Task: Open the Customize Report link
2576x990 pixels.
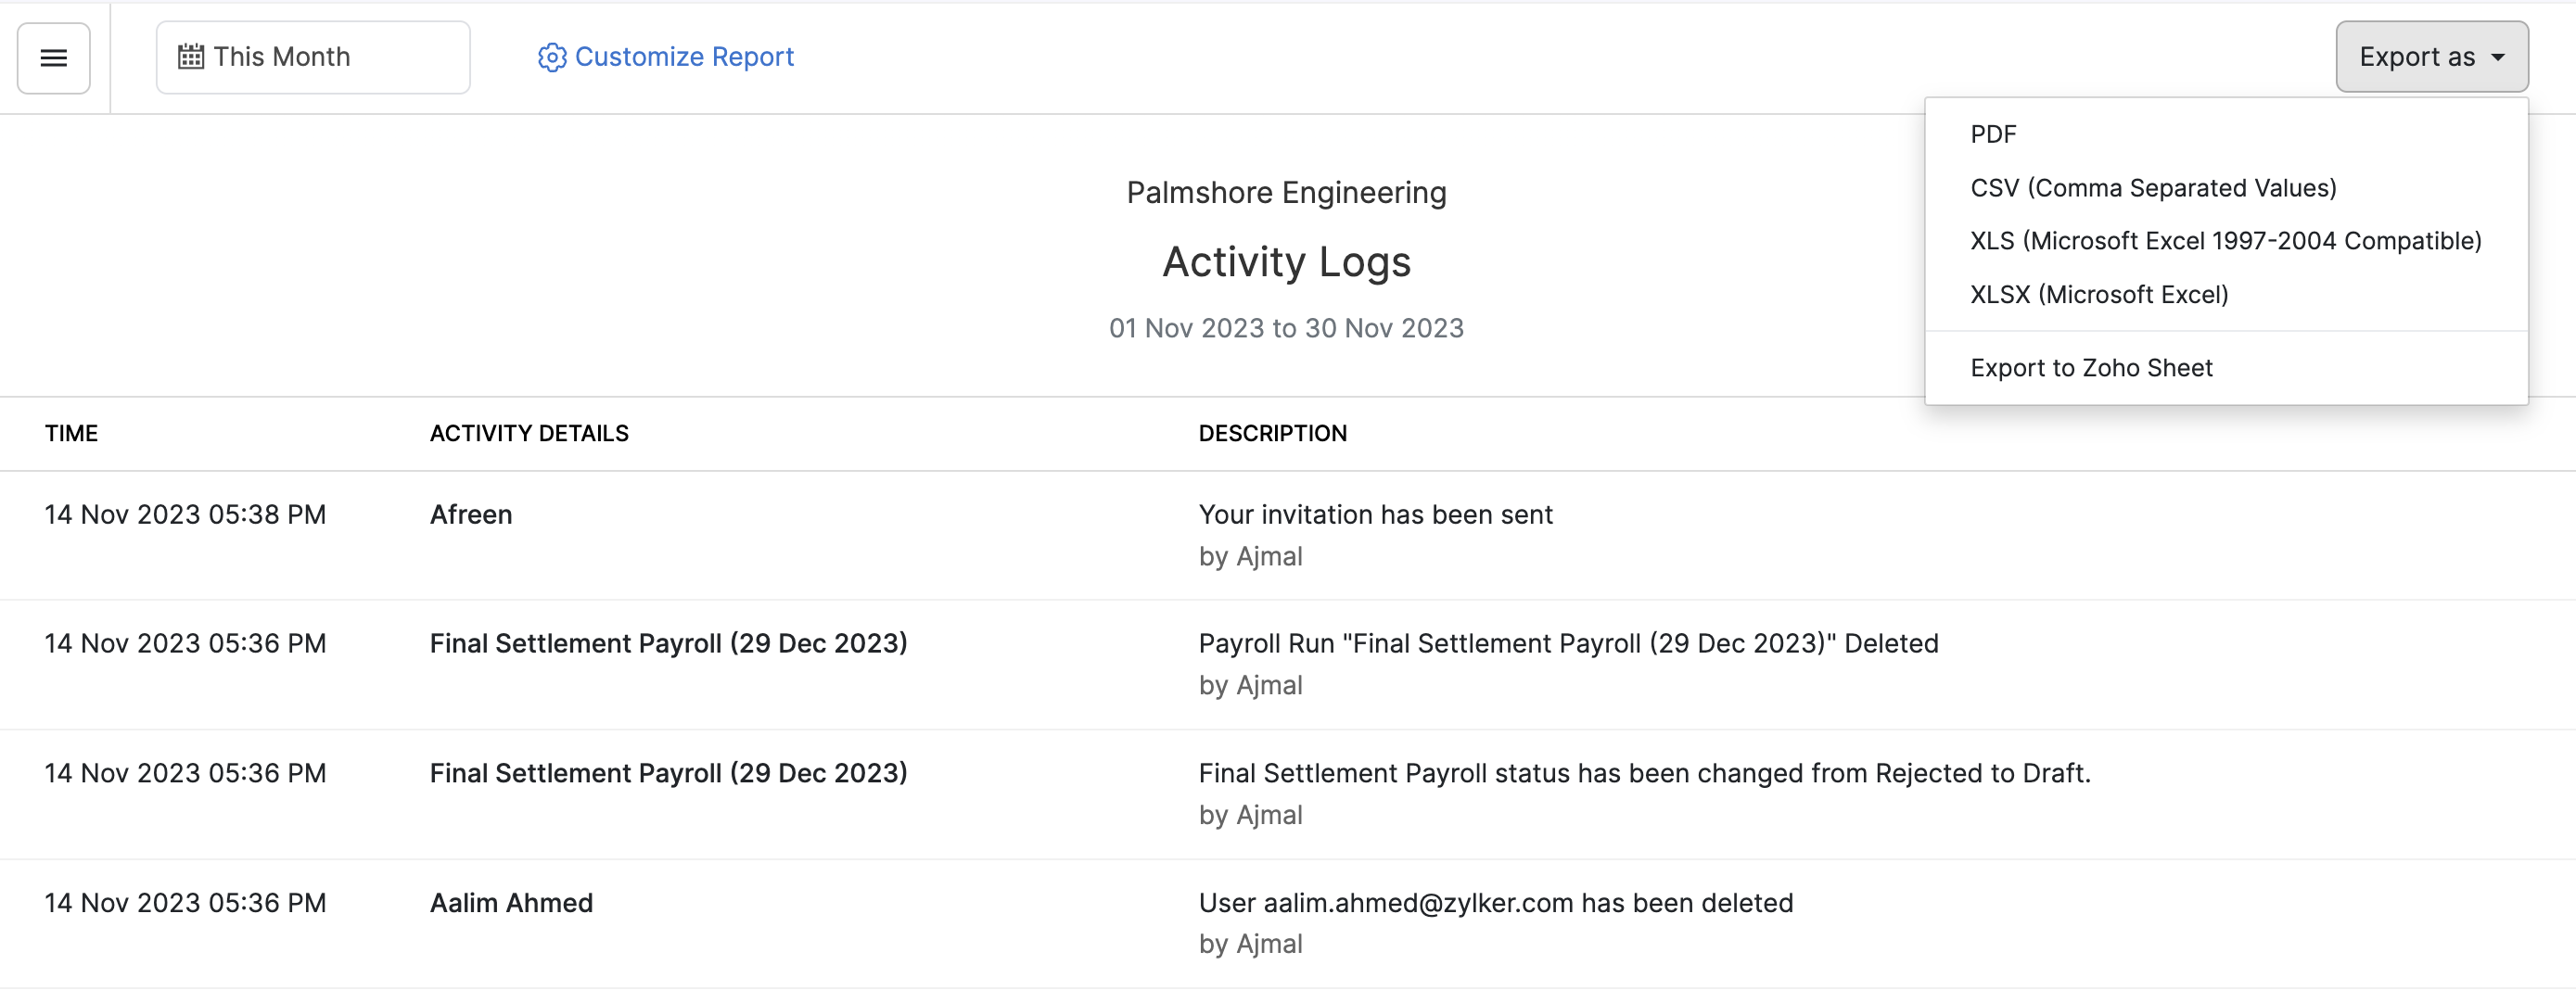Action: click(x=684, y=57)
